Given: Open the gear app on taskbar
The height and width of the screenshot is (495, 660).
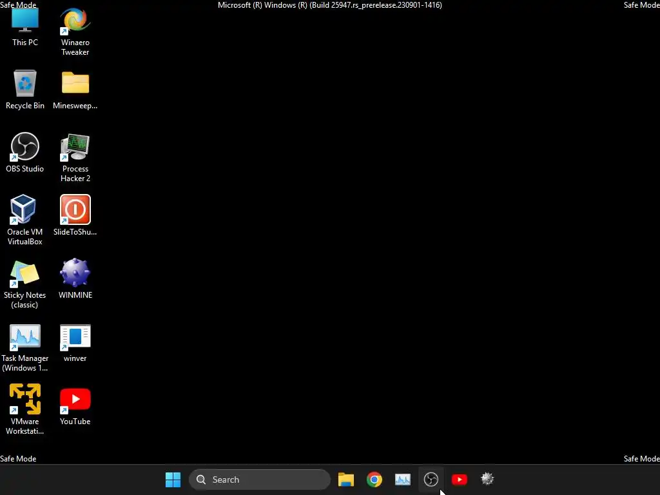Looking at the screenshot, I should click(x=487, y=479).
